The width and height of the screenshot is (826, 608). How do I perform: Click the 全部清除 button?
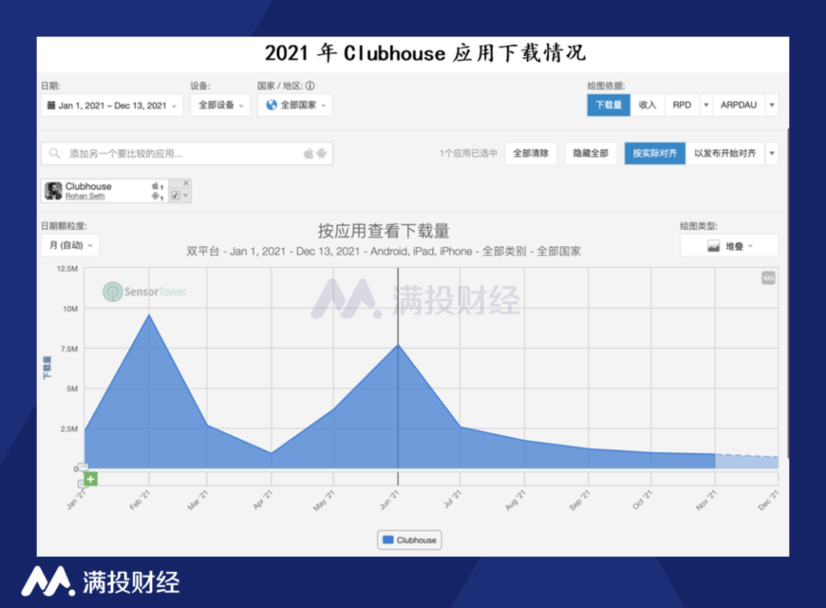click(x=531, y=154)
